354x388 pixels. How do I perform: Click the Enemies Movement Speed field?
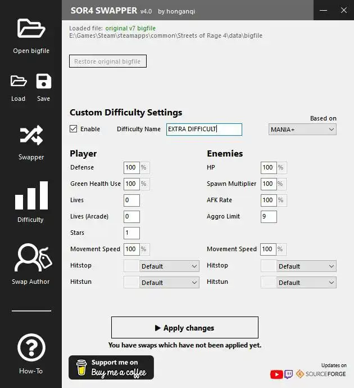268,249
